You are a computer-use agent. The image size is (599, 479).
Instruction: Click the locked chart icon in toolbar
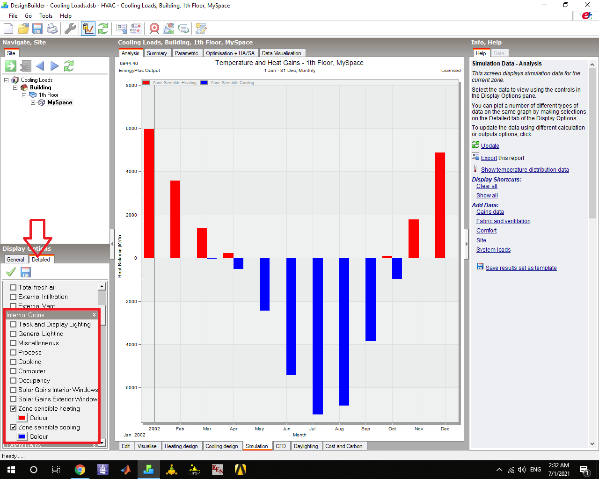click(x=88, y=29)
